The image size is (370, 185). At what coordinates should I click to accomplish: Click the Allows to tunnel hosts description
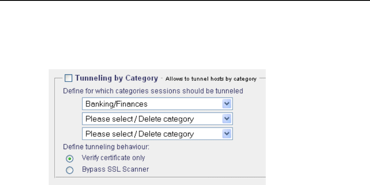click(211, 79)
